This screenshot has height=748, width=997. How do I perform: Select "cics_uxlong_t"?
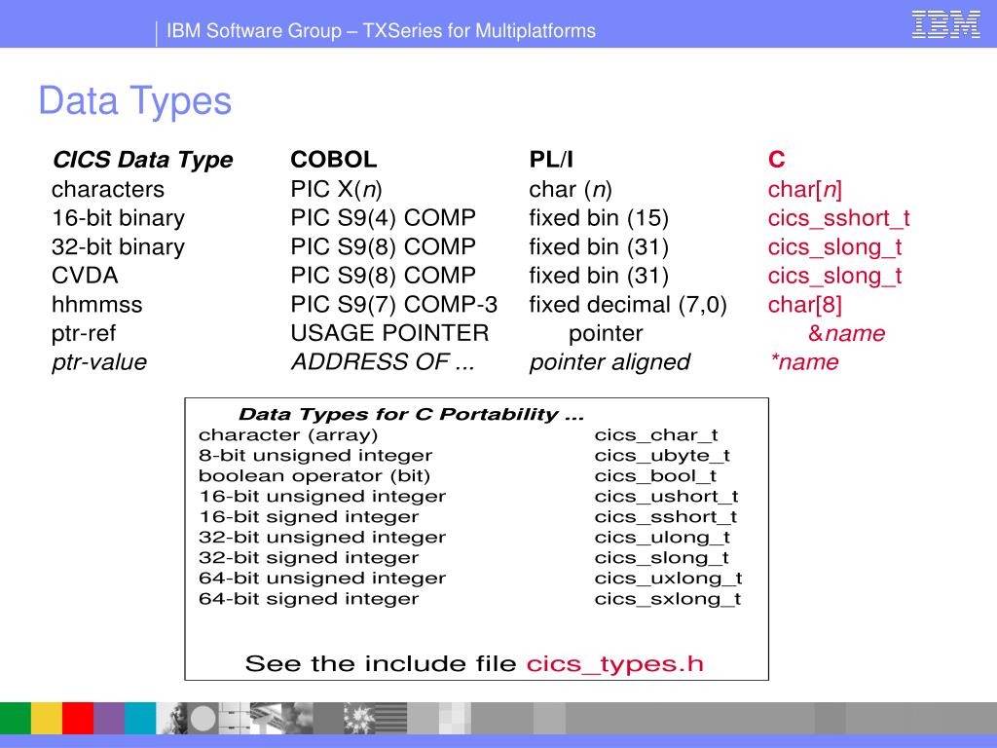click(668, 579)
